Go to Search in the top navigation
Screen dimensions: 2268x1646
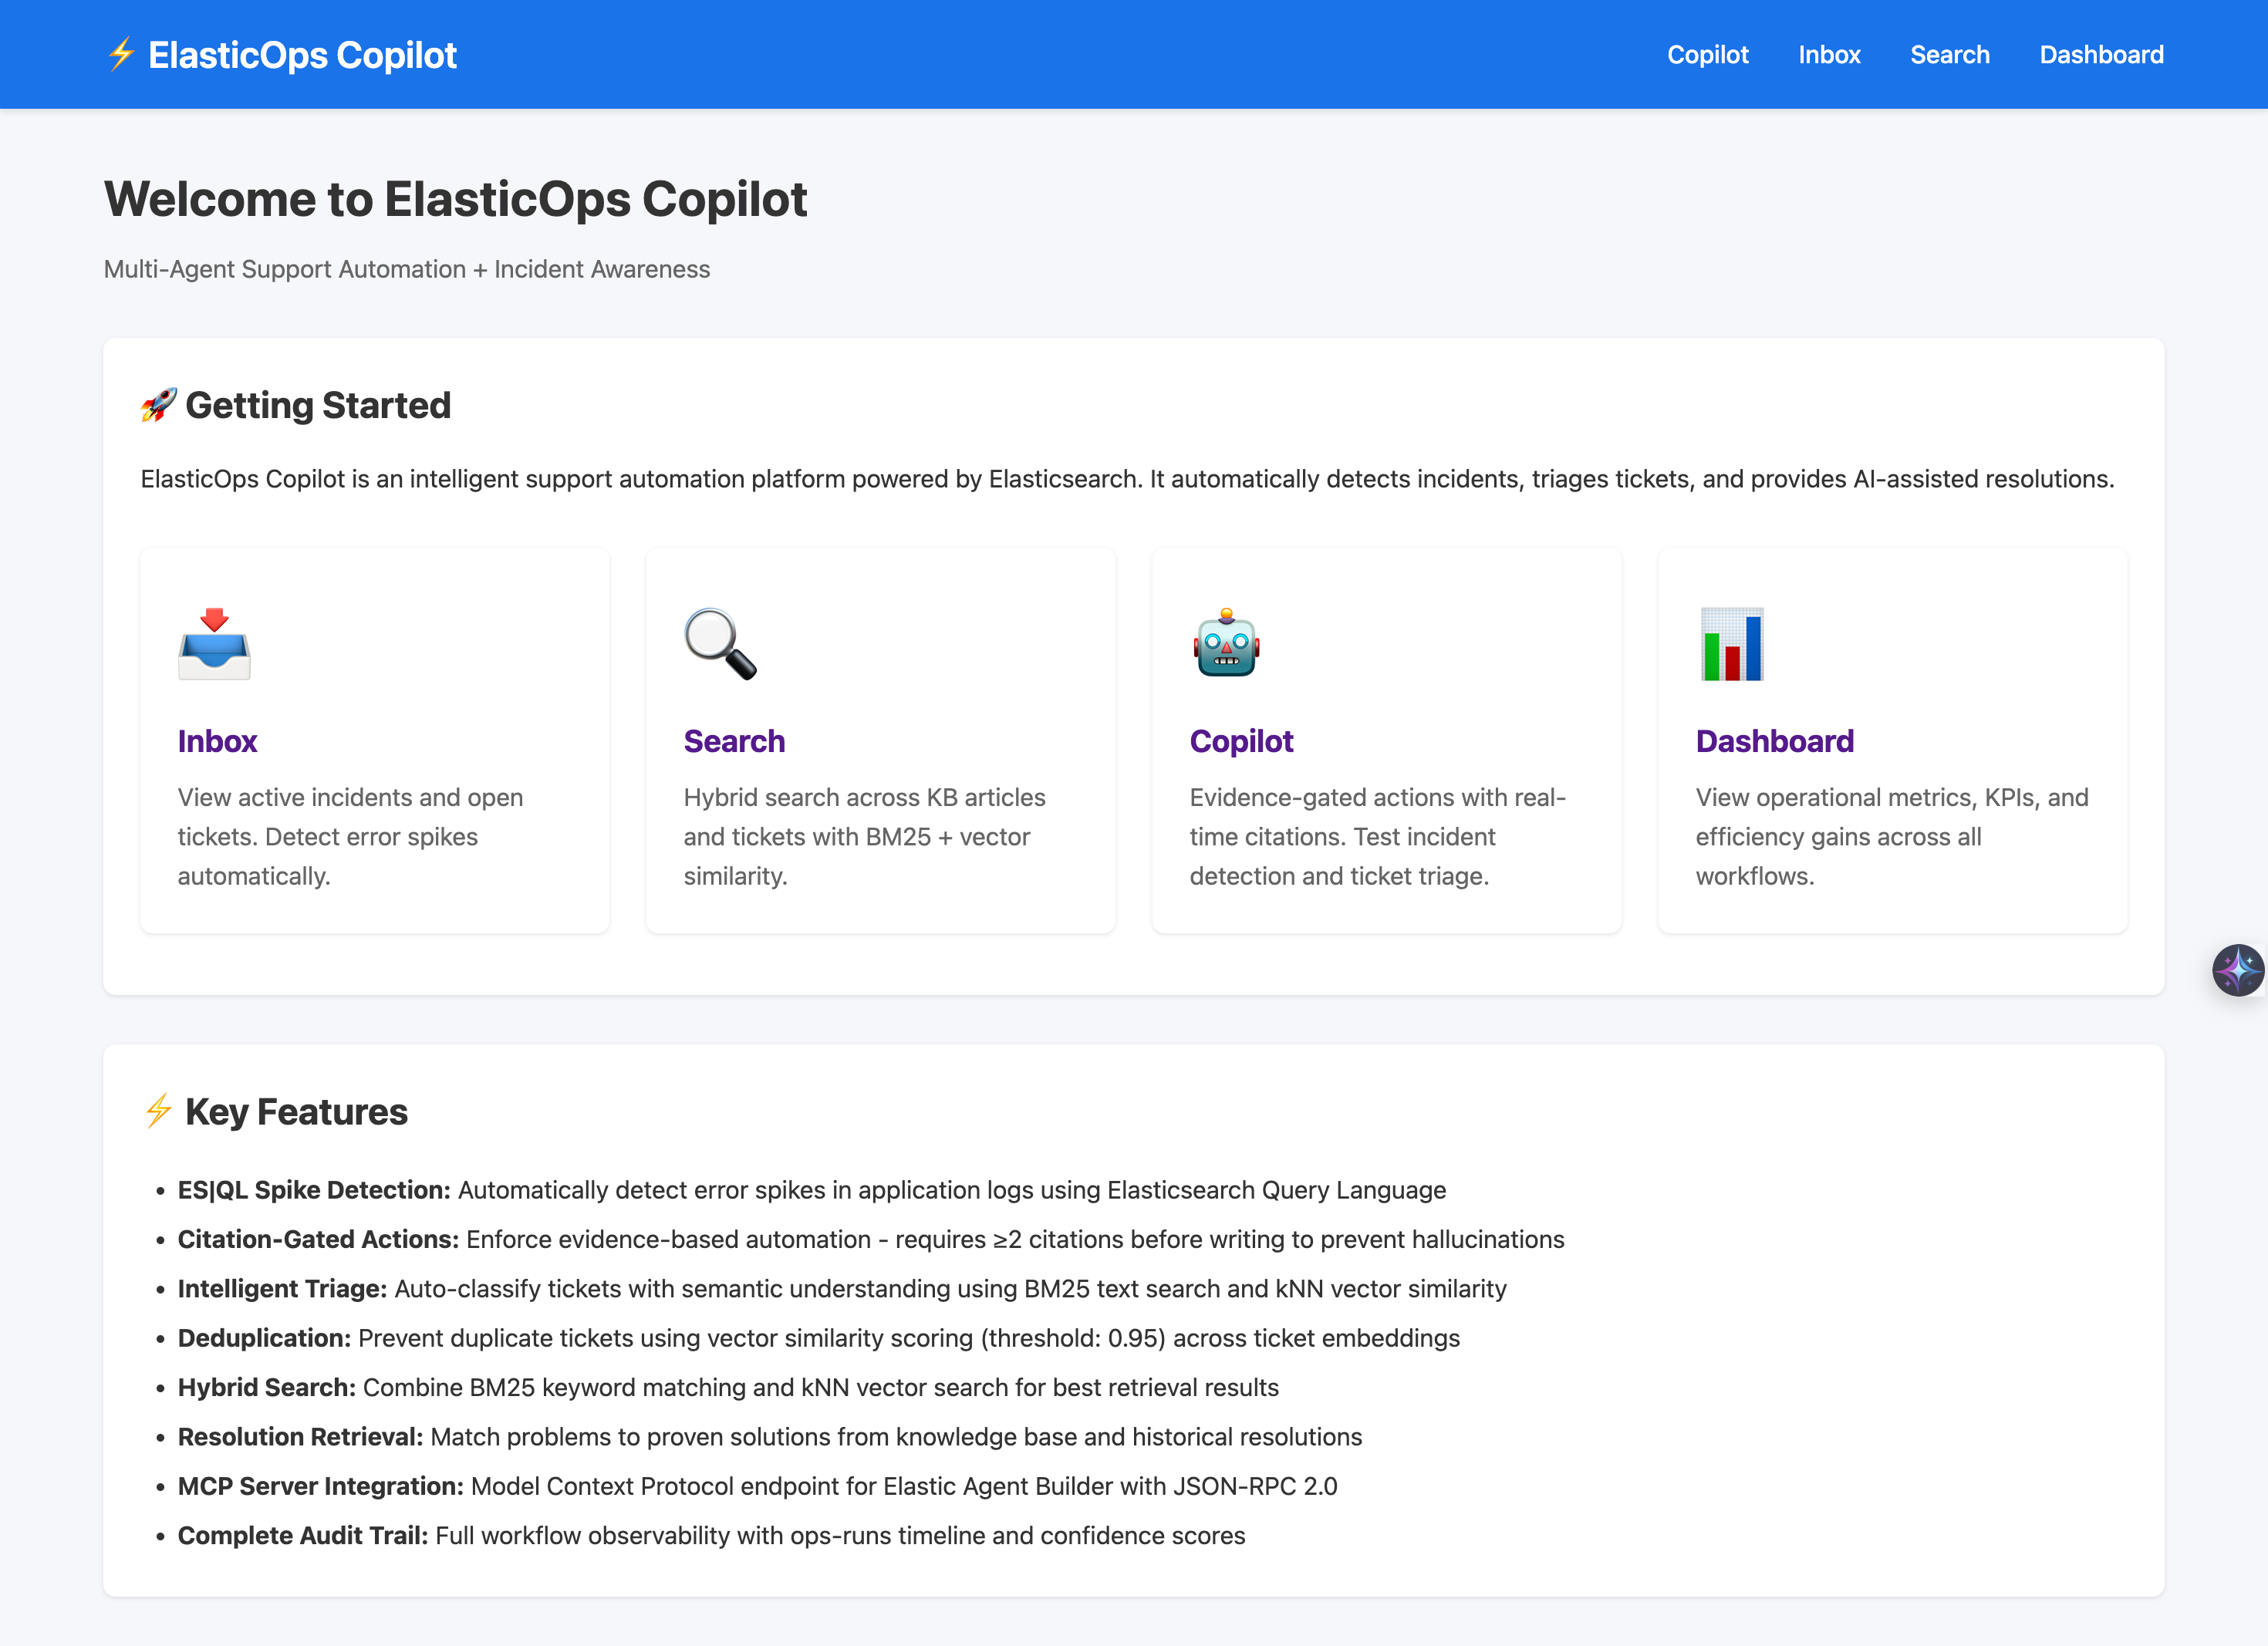(x=1949, y=55)
